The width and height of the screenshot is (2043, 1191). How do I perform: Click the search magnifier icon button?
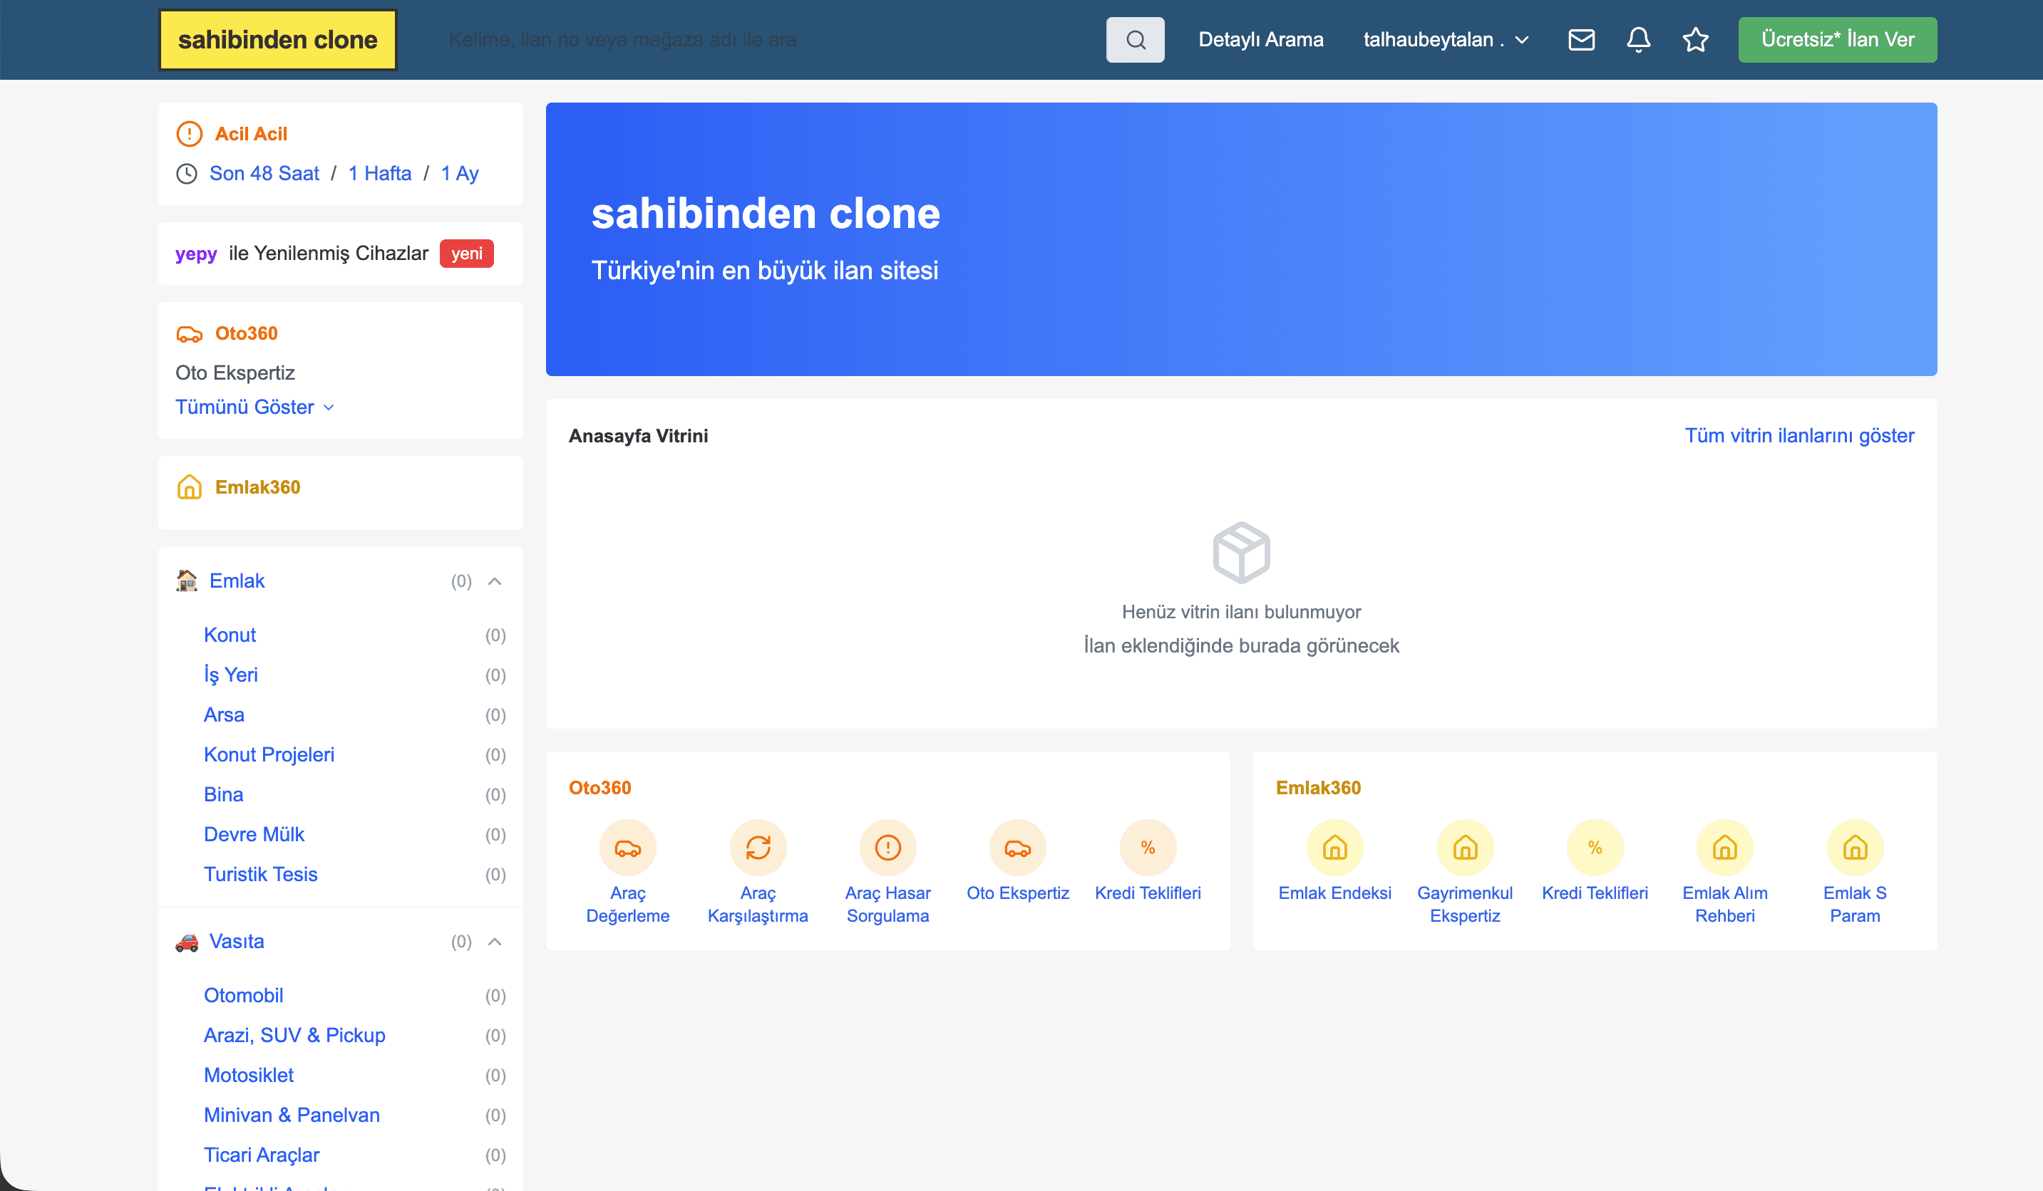[x=1135, y=40]
